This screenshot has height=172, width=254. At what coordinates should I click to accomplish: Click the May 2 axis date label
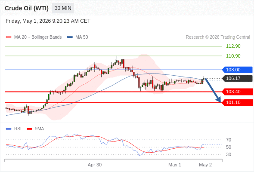coord(205,165)
